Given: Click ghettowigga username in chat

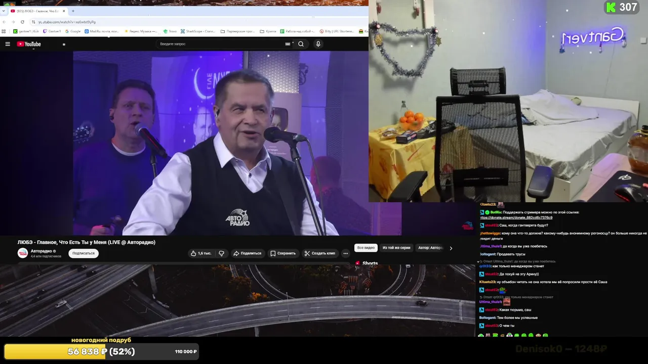Looking at the screenshot, I should (490, 234).
